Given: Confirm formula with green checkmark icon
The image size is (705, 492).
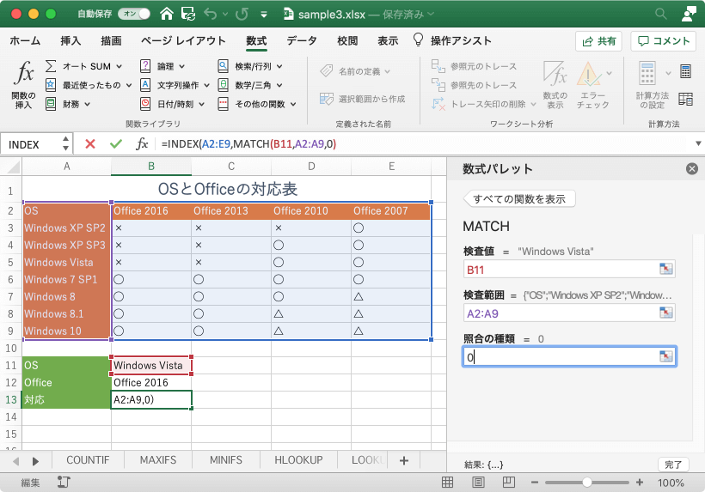Looking at the screenshot, I should (x=116, y=144).
